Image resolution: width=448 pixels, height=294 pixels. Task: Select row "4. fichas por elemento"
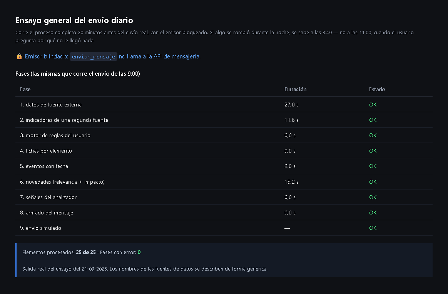point(224,151)
